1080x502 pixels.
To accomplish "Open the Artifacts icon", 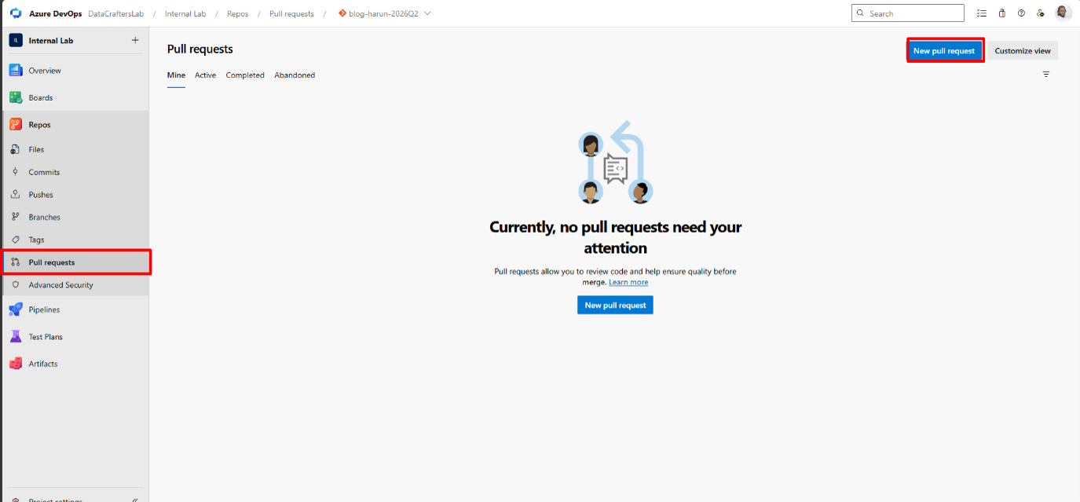I will [16, 364].
